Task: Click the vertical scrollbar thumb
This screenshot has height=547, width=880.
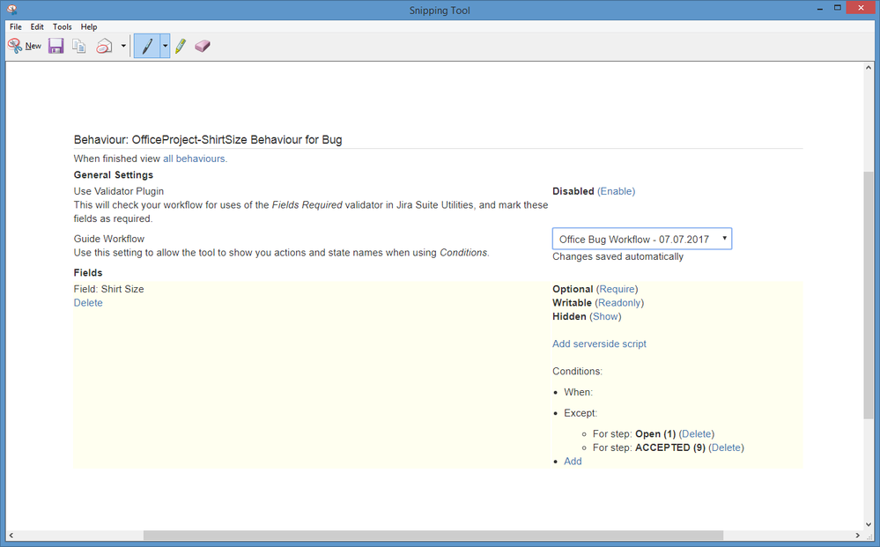Action: 869,295
